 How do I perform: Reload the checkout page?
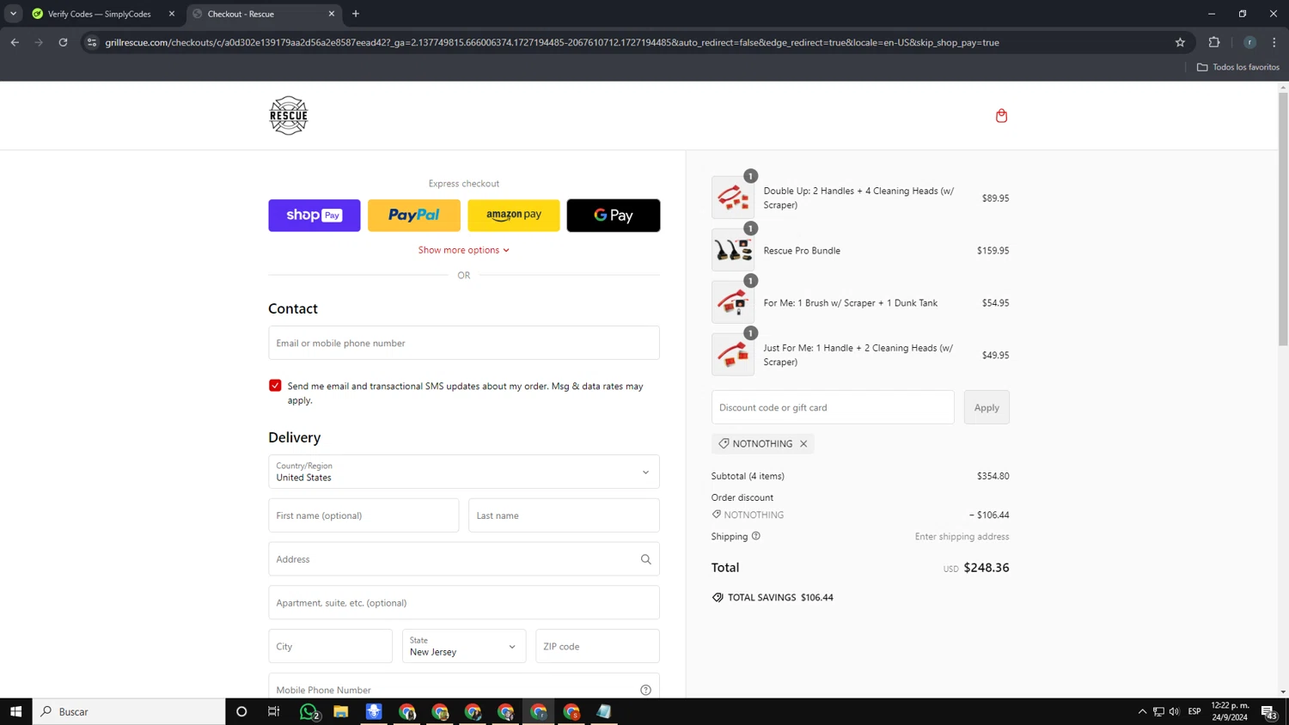tap(63, 42)
